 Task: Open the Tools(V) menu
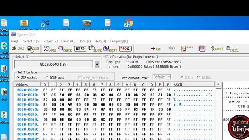point(85,41)
